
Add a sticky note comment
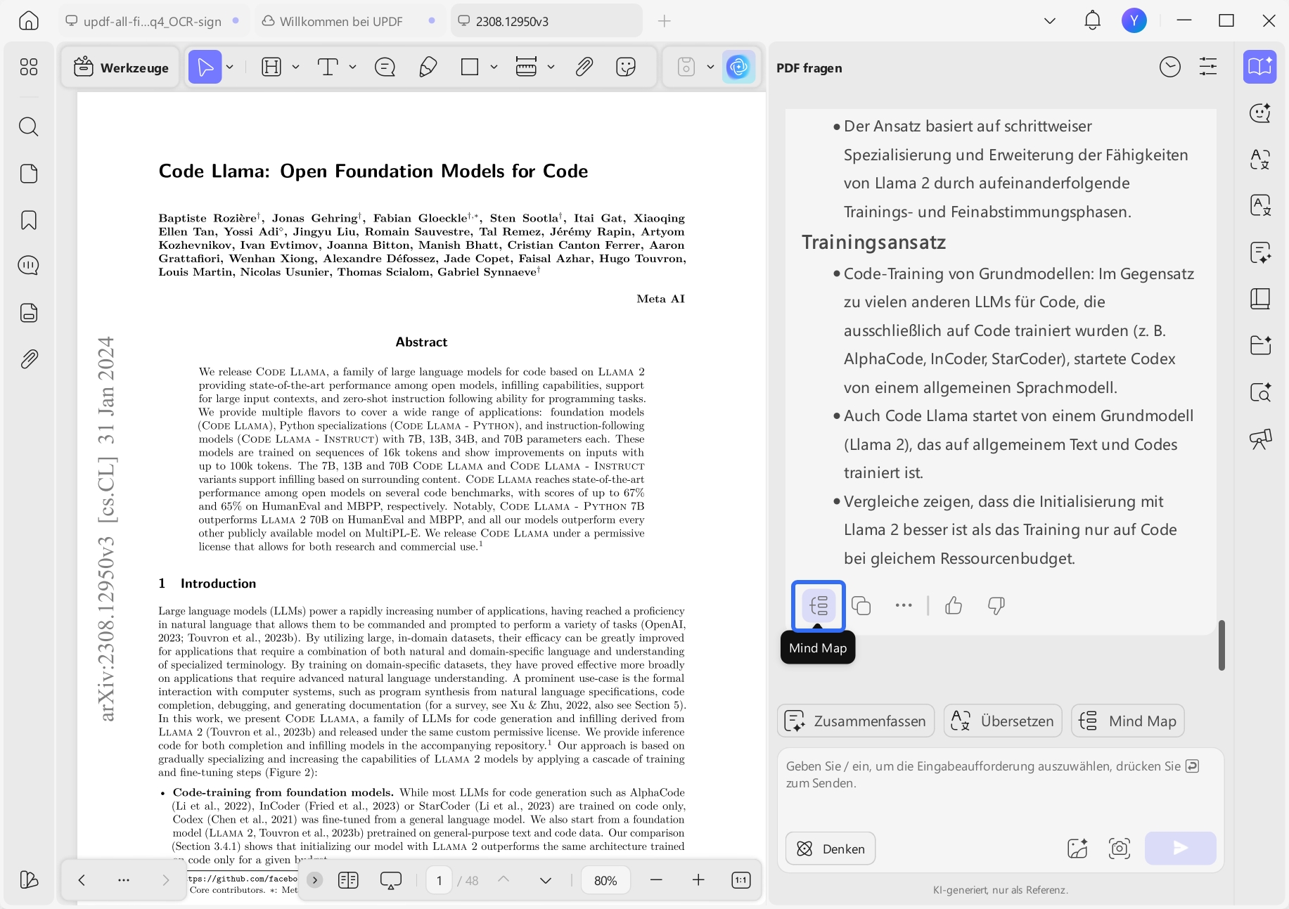click(385, 67)
